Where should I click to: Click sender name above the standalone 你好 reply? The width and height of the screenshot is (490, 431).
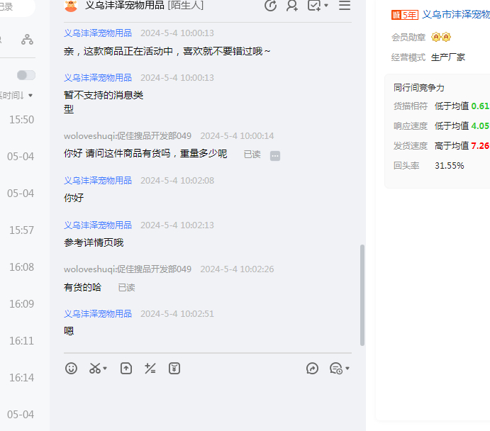[98, 180]
